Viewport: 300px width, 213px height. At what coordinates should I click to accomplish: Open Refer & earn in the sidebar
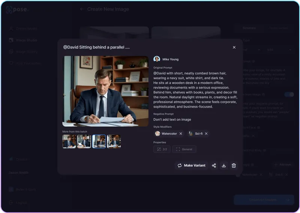(22, 189)
